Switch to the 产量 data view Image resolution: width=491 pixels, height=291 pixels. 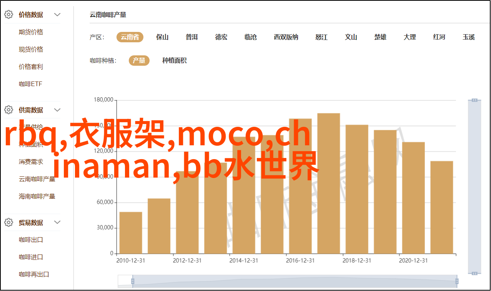click(139, 61)
